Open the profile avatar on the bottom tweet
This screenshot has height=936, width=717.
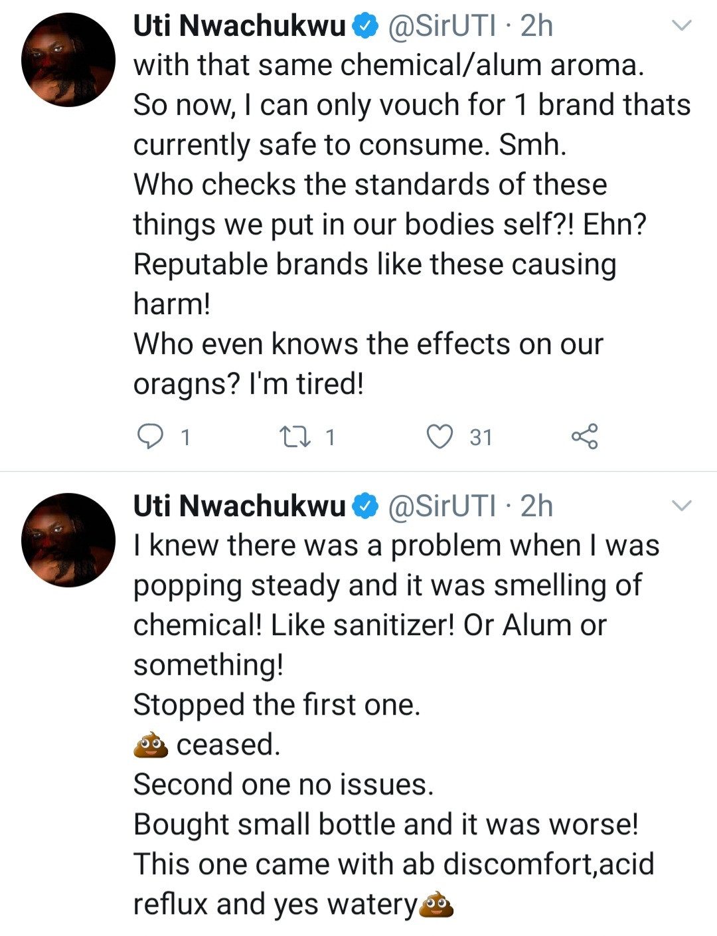pyautogui.click(x=68, y=539)
